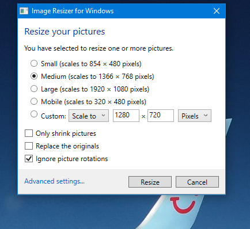Click the text 'You have selected to resize one or more pictures.'
The height and width of the screenshot is (229, 250).
[99, 48]
